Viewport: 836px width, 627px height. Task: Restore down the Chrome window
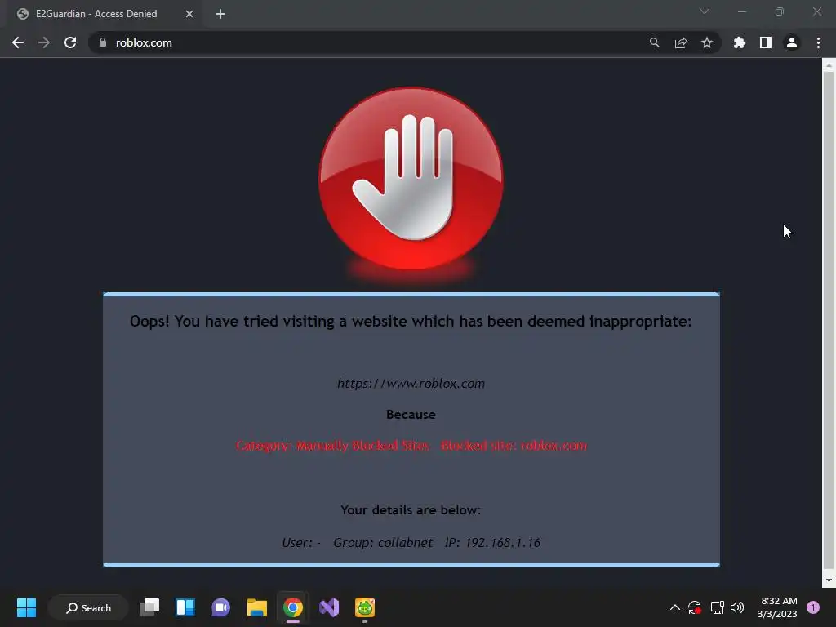click(780, 11)
